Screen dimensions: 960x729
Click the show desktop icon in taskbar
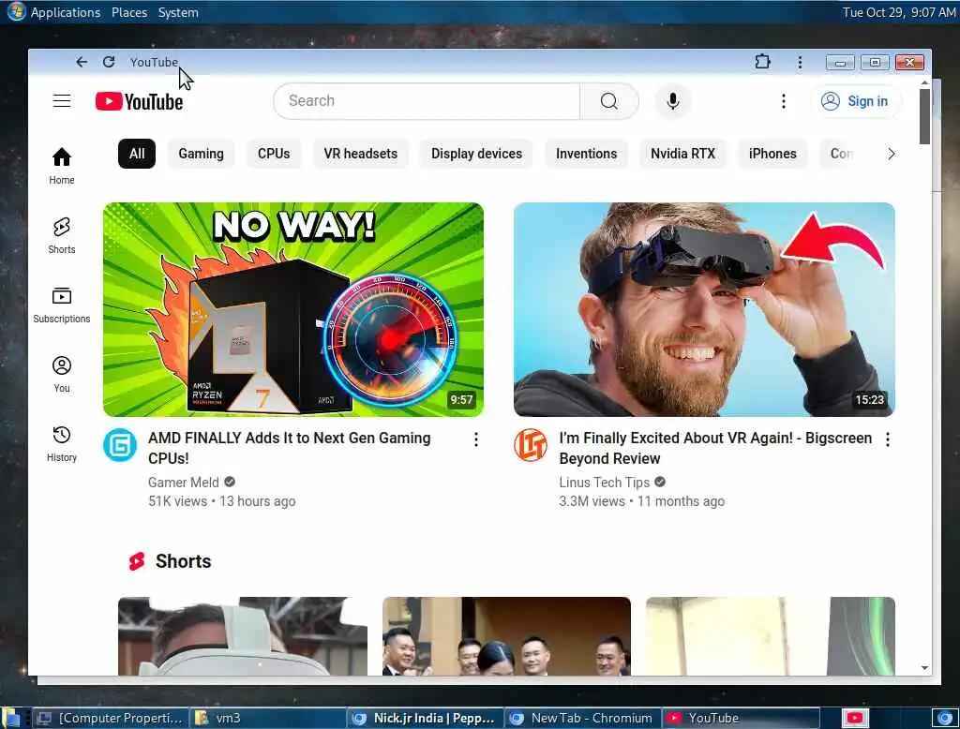point(10,718)
